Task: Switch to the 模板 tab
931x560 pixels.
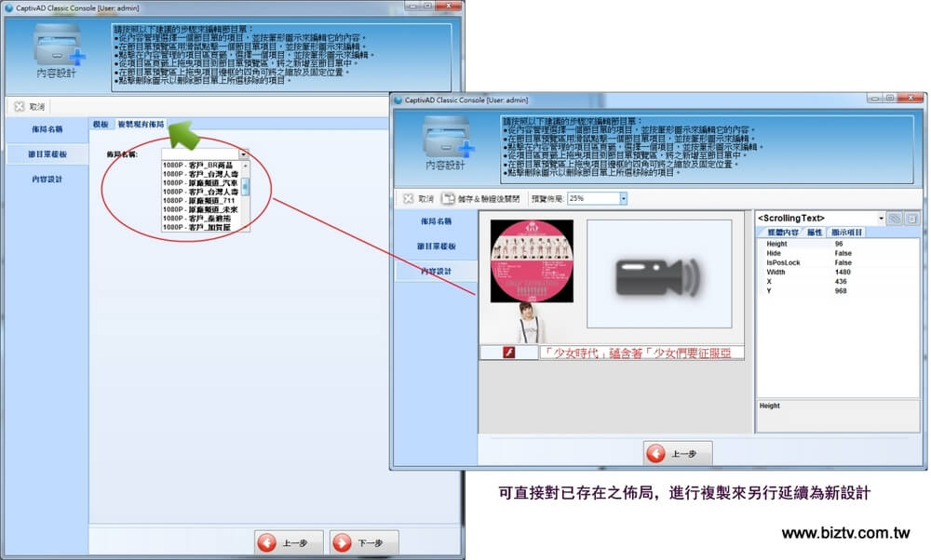Action: pyautogui.click(x=101, y=124)
